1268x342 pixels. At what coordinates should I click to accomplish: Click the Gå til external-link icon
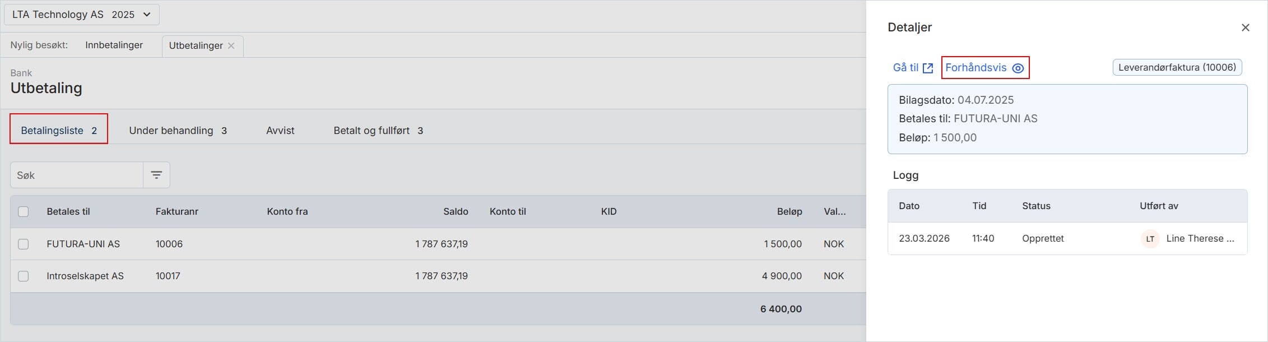pyautogui.click(x=928, y=68)
